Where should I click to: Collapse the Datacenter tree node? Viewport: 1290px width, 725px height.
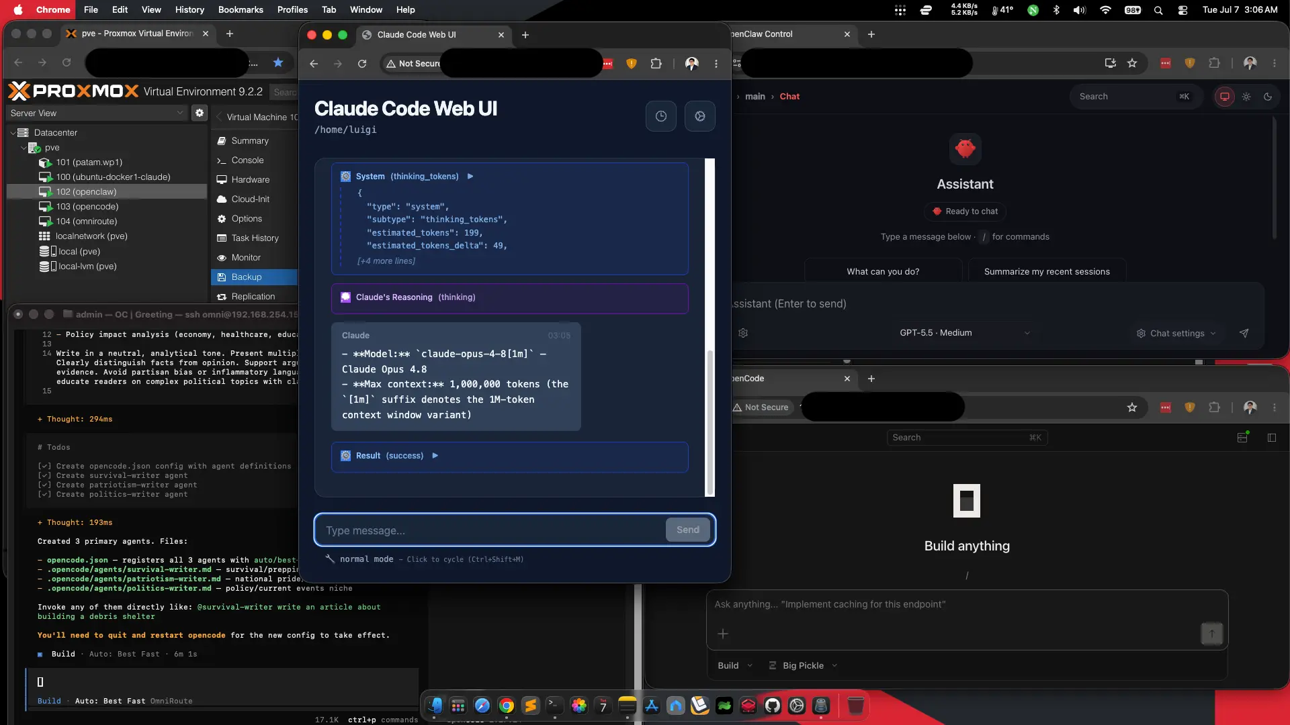click(x=13, y=133)
